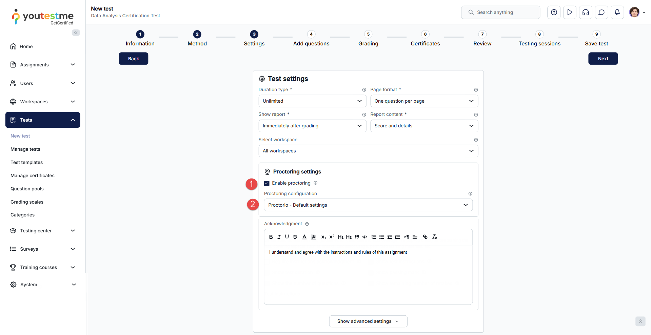Insert a blockquote using the quote icon

(357, 237)
